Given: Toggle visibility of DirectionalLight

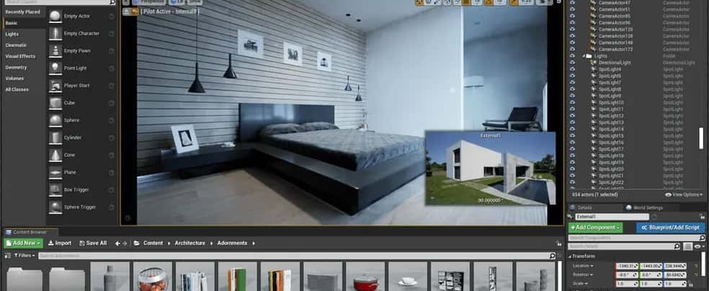Looking at the screenshot, I should click(572, 63).
